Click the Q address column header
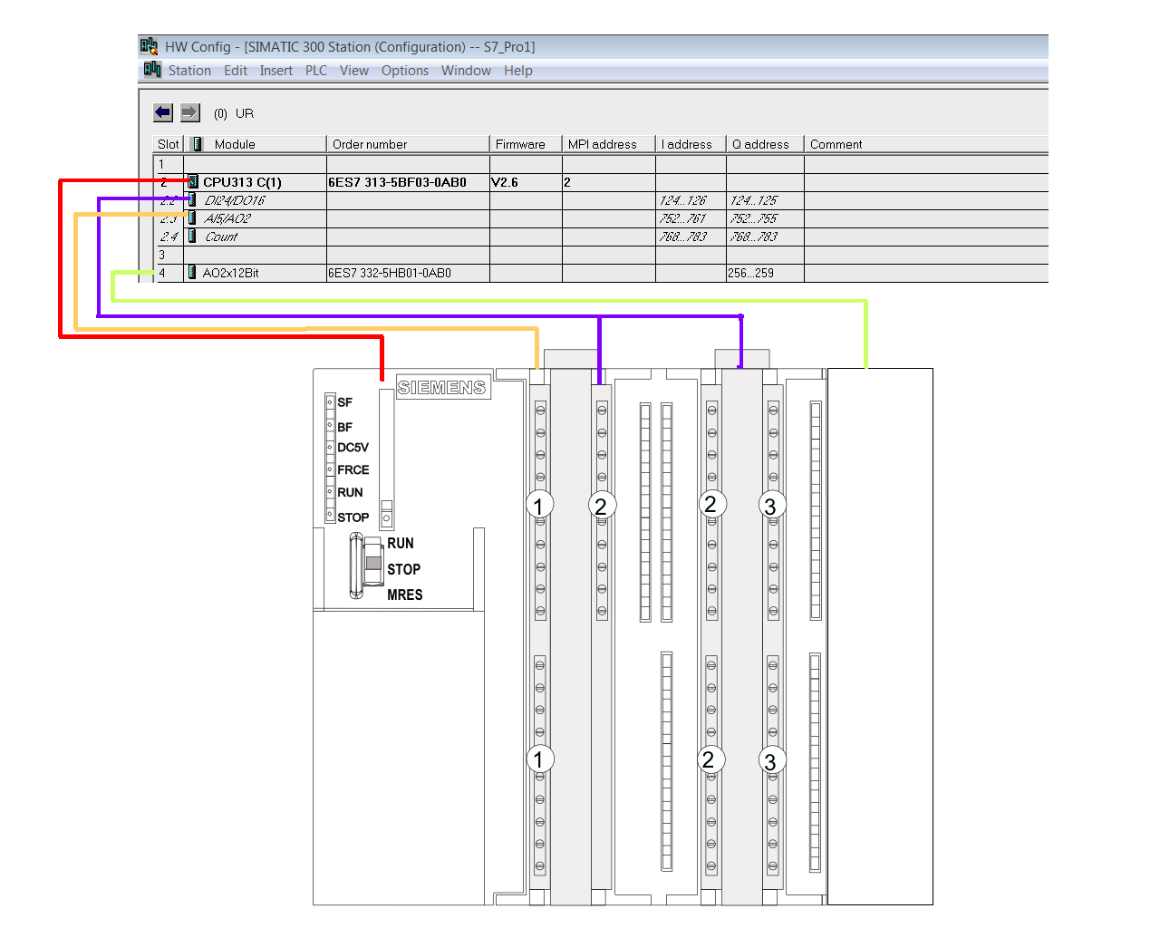This screenshot has height=928, width=1160. coord(765,144)
